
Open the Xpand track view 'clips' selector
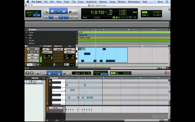(33, 55)
